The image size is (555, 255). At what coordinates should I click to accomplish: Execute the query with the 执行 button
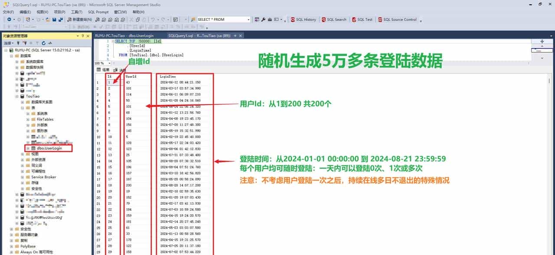[82, 26]
